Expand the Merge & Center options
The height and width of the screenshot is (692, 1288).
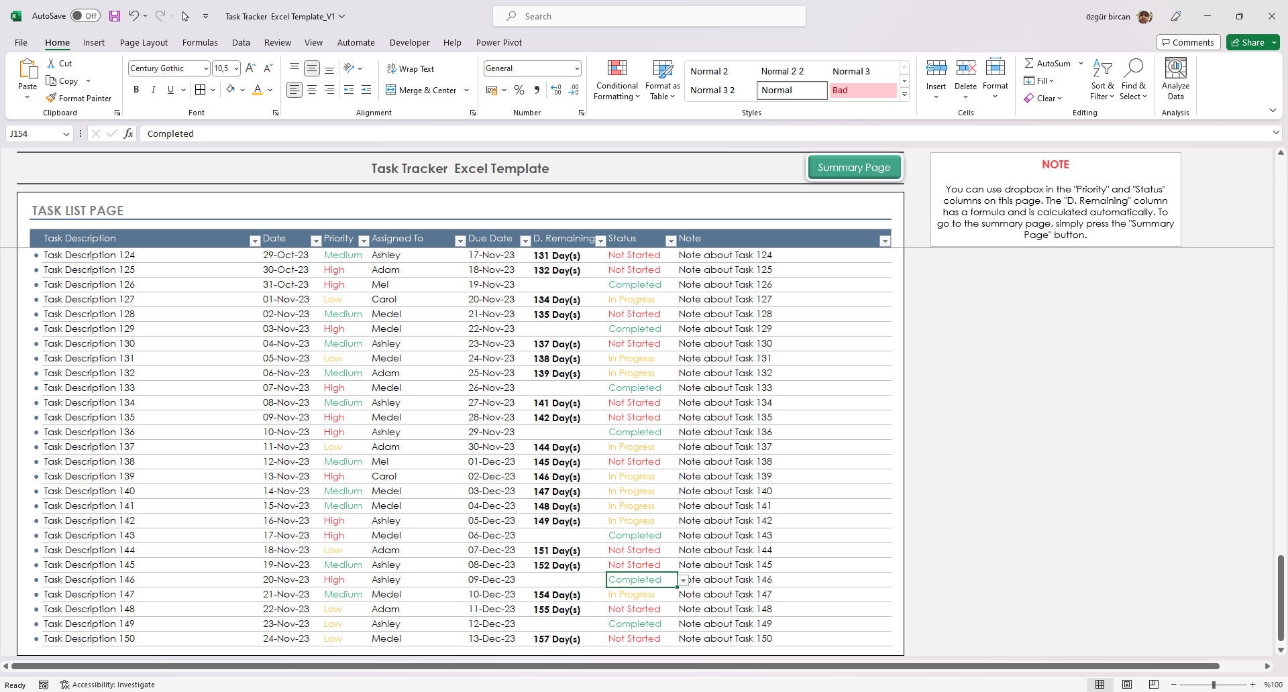tap(466, 90)
